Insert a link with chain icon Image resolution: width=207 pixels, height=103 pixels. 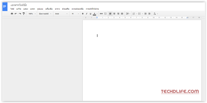[101, 14]
